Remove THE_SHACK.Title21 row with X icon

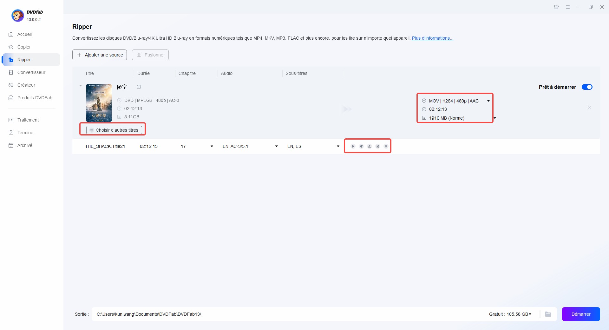coord(386,146)
